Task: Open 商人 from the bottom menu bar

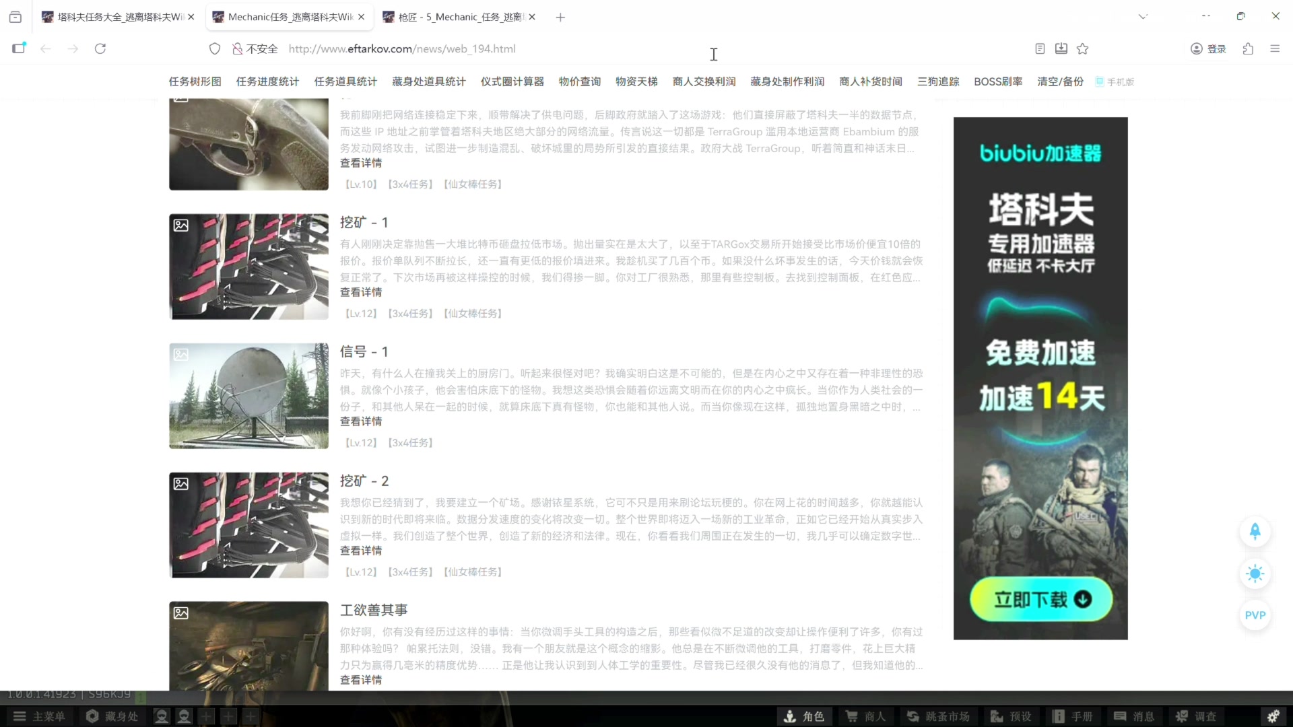Action: pos(865,716)
